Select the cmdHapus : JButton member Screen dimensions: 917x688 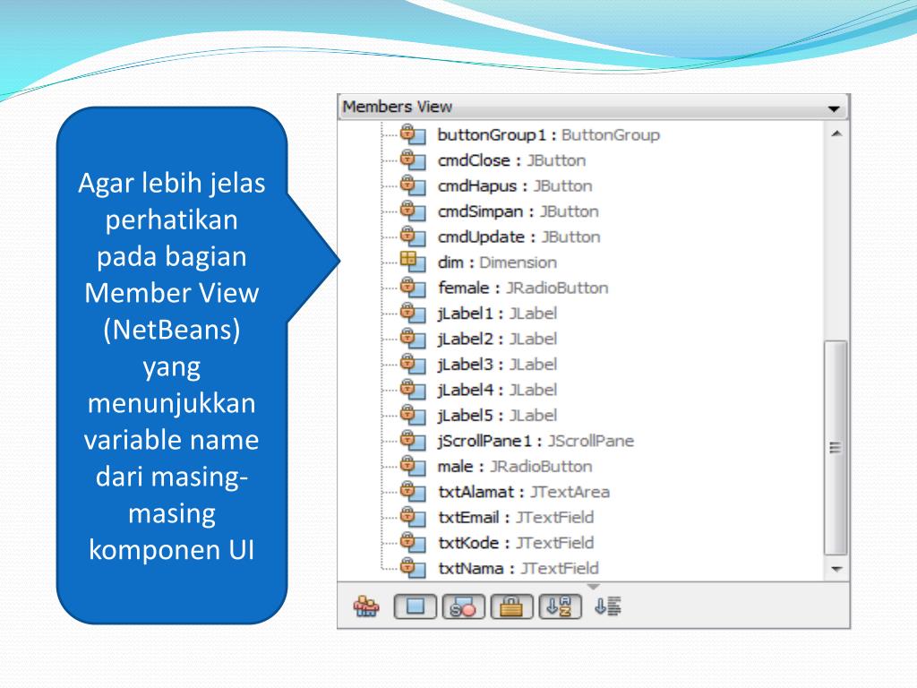(515, 186)
